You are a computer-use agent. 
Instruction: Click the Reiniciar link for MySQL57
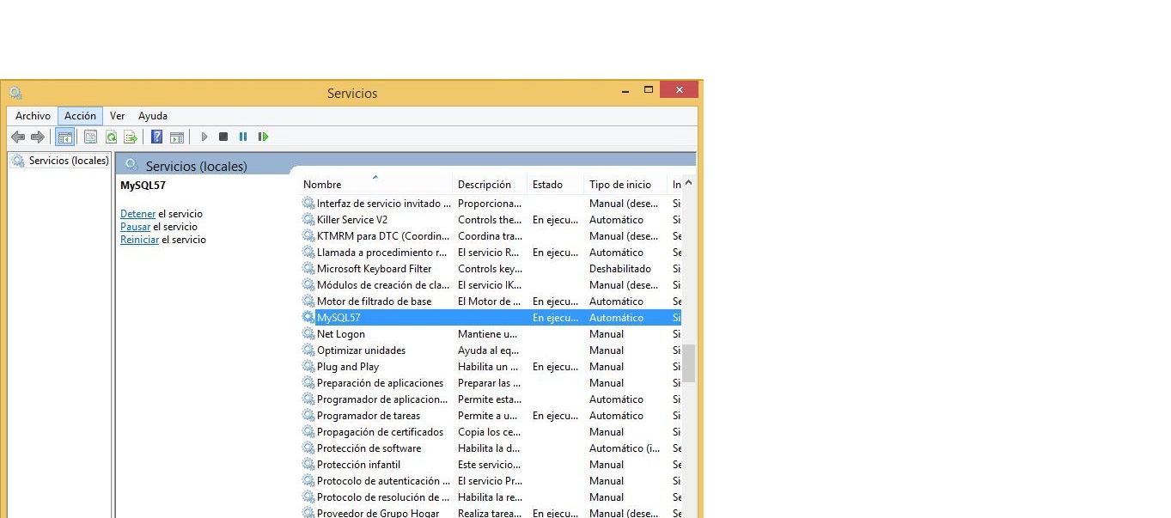tap(139, 240)
